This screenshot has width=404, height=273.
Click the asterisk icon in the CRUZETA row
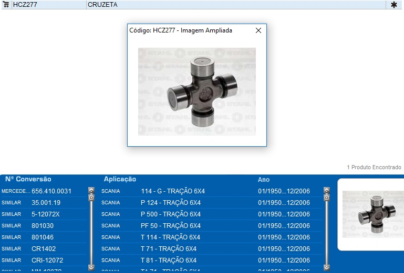[394, 5]
